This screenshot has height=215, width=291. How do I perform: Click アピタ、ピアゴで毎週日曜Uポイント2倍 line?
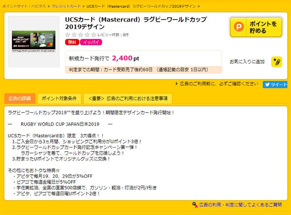(56, 194)
